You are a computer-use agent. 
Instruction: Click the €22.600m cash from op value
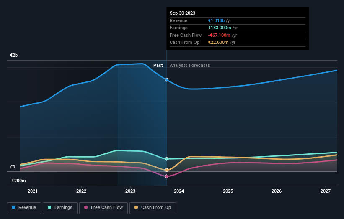[218, 43]
